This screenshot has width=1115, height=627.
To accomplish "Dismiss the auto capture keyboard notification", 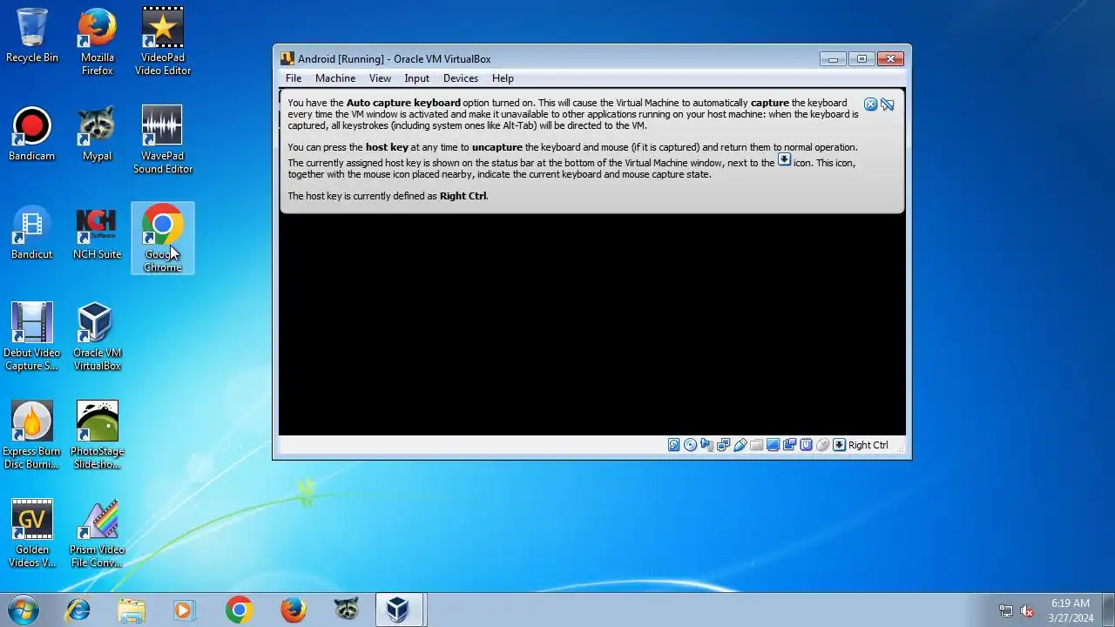I will point(870,104).
